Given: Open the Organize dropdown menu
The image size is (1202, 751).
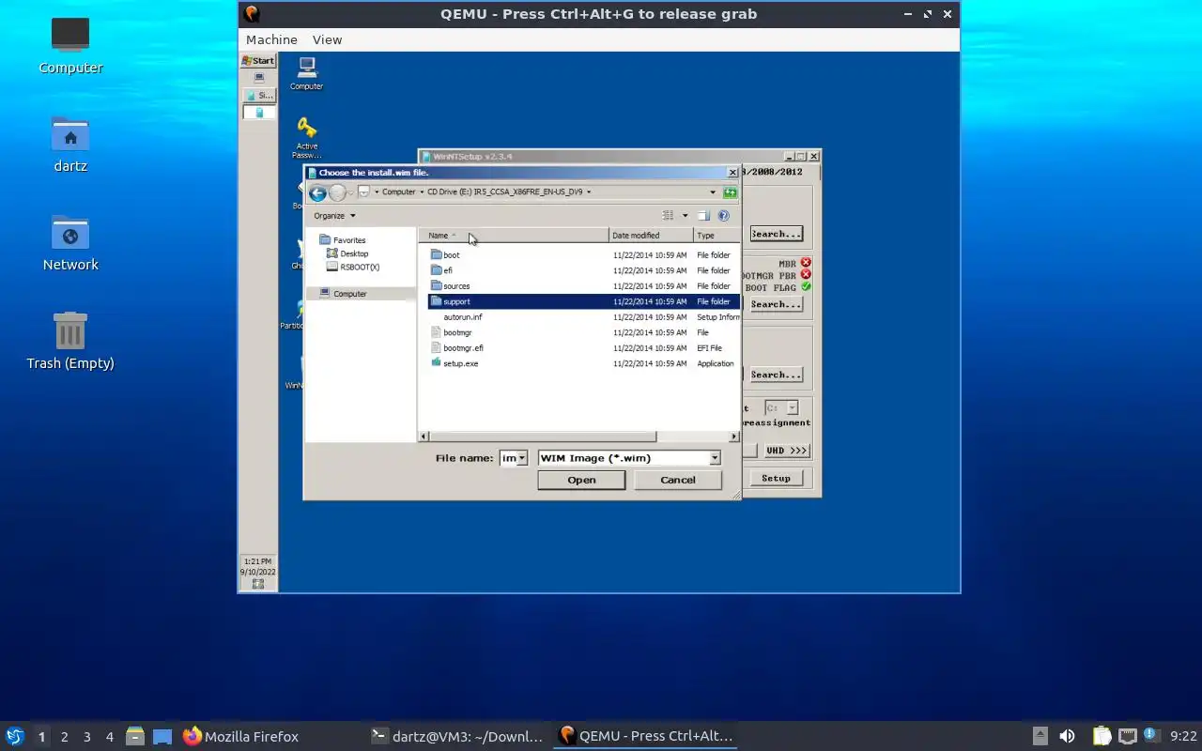Looking at the screenshot, I should point(334,216).
